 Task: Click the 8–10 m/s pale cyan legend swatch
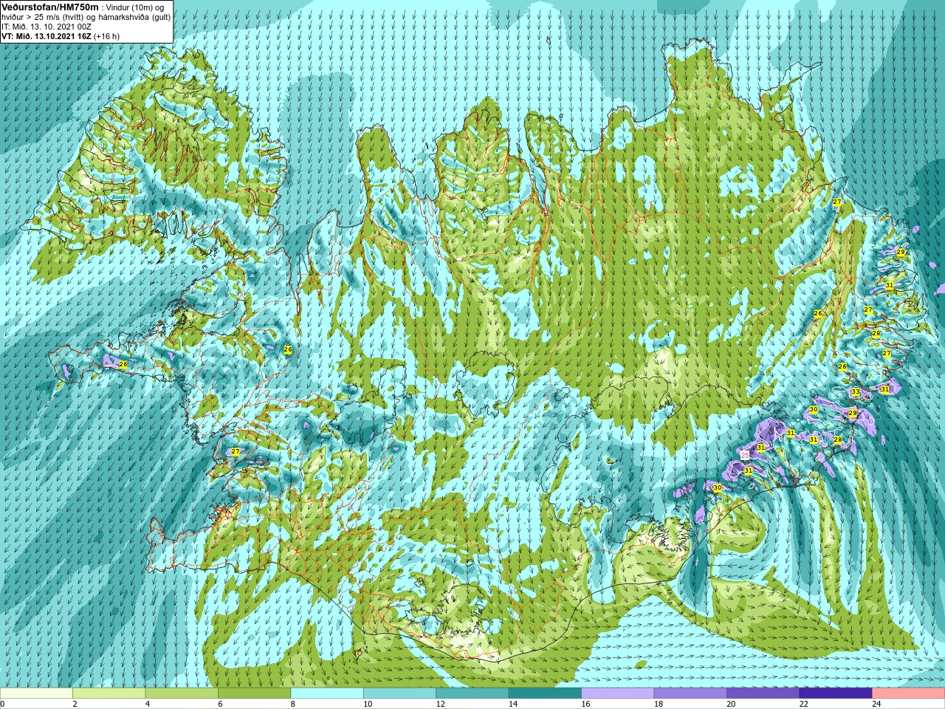pyautogui.click(x=327, y=693)
